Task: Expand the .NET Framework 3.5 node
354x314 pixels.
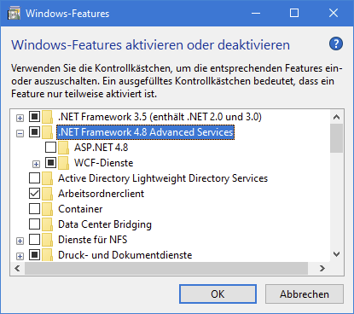Action: coord(20,118)
